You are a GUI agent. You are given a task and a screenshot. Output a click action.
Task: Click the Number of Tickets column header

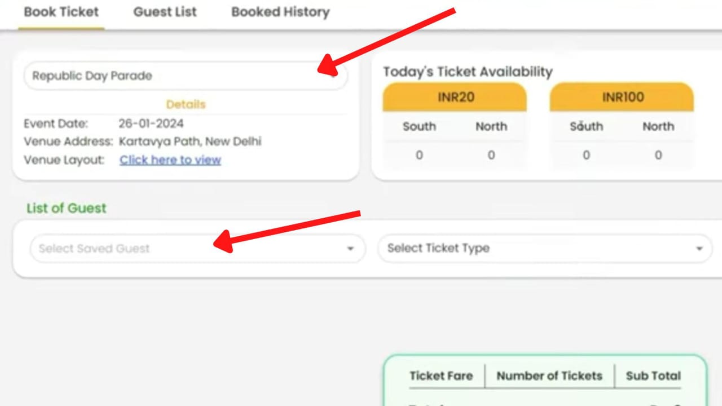click(549, 376)
